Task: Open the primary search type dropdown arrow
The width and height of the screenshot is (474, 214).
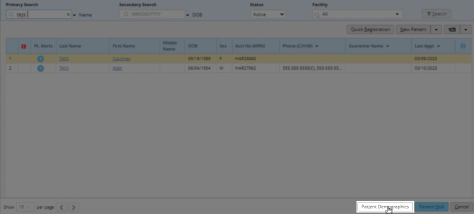Action: tap(74, 15)
